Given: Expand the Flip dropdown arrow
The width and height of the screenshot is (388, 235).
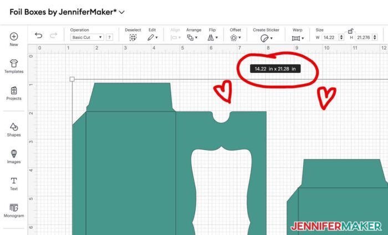Looking at the screenshot, I should [x=217, y=38].
